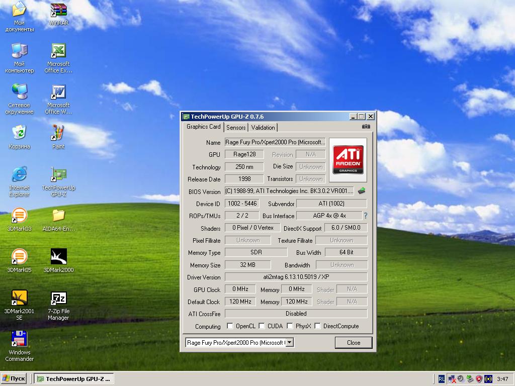Select the TechPowerUp GPU-Z desktop shortcut
This screenshot has height=386, width=515.
click(x=58, y=181)
